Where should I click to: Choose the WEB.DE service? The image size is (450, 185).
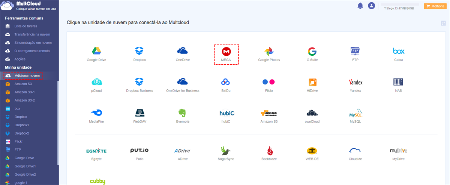pyautogui.click(x=312, y=150)
